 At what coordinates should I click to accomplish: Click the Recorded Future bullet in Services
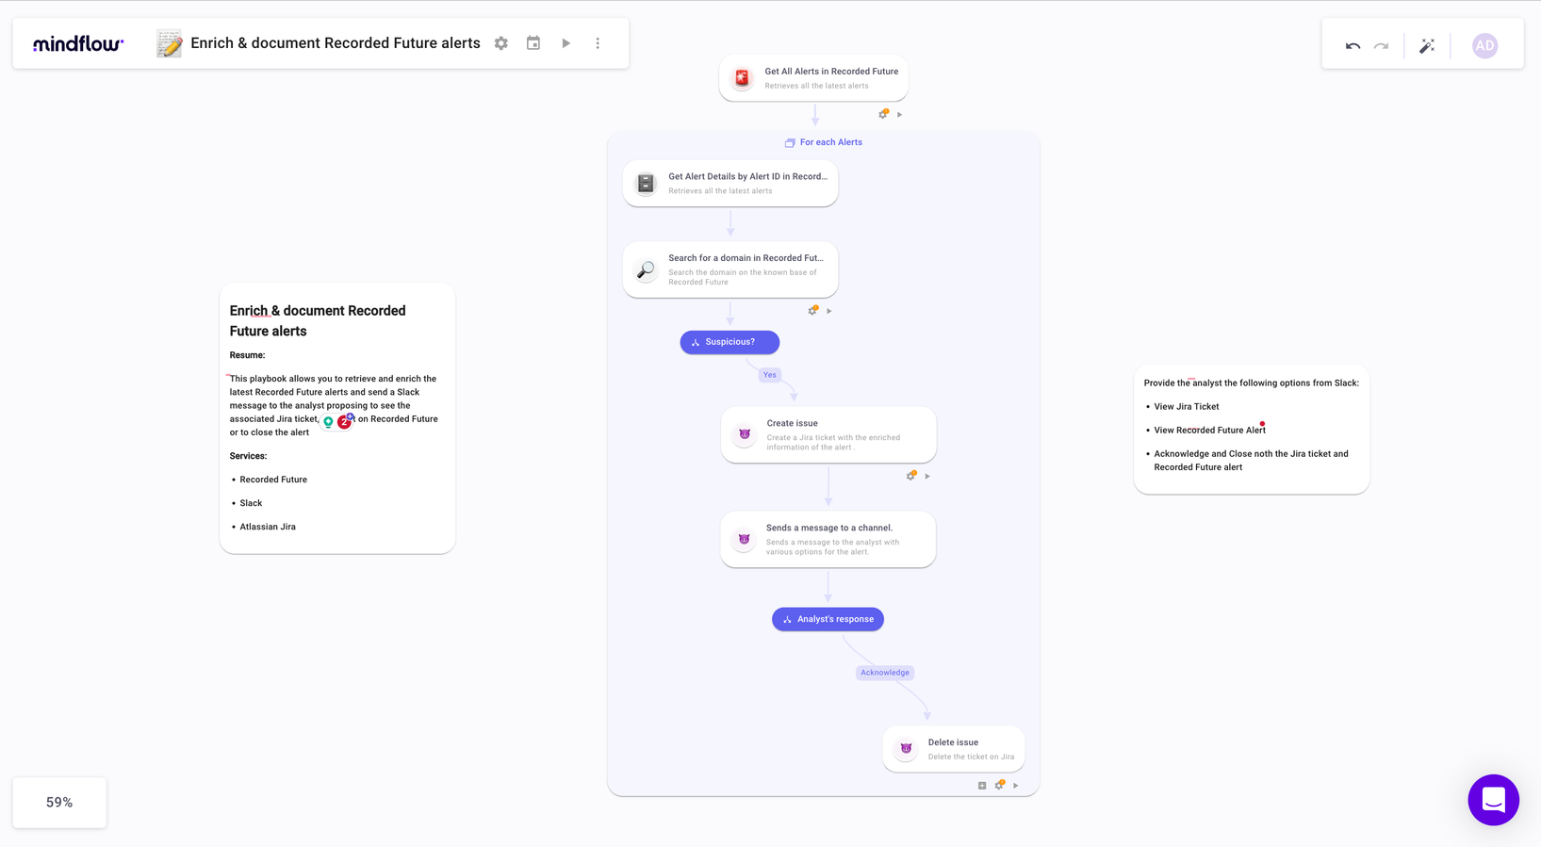click(x=273, y=480)
